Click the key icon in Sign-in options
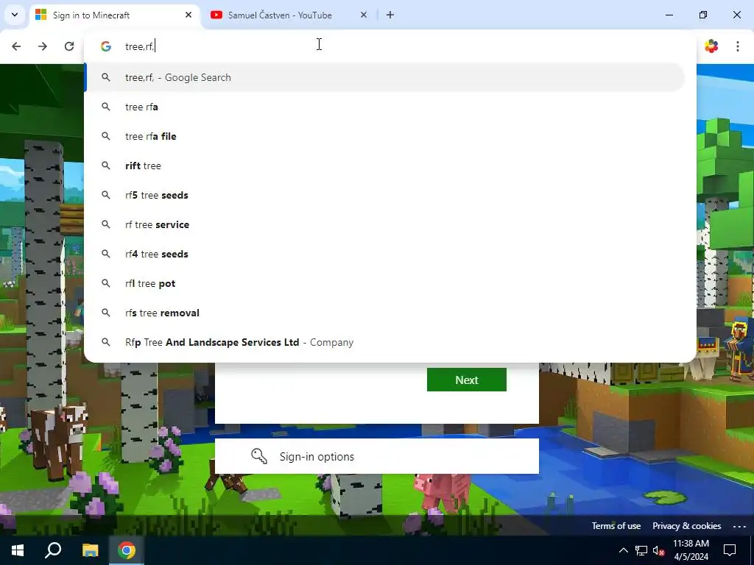Screen dimensions: 754x565 (259, 456)
